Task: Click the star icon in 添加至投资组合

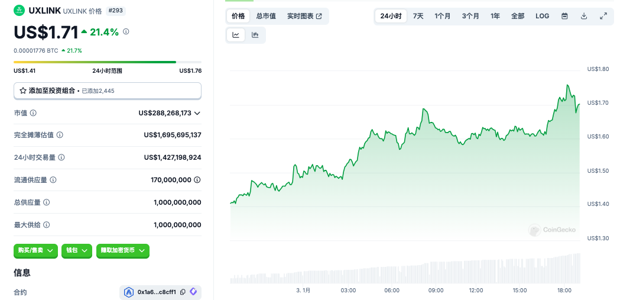Action: [23, 91]
